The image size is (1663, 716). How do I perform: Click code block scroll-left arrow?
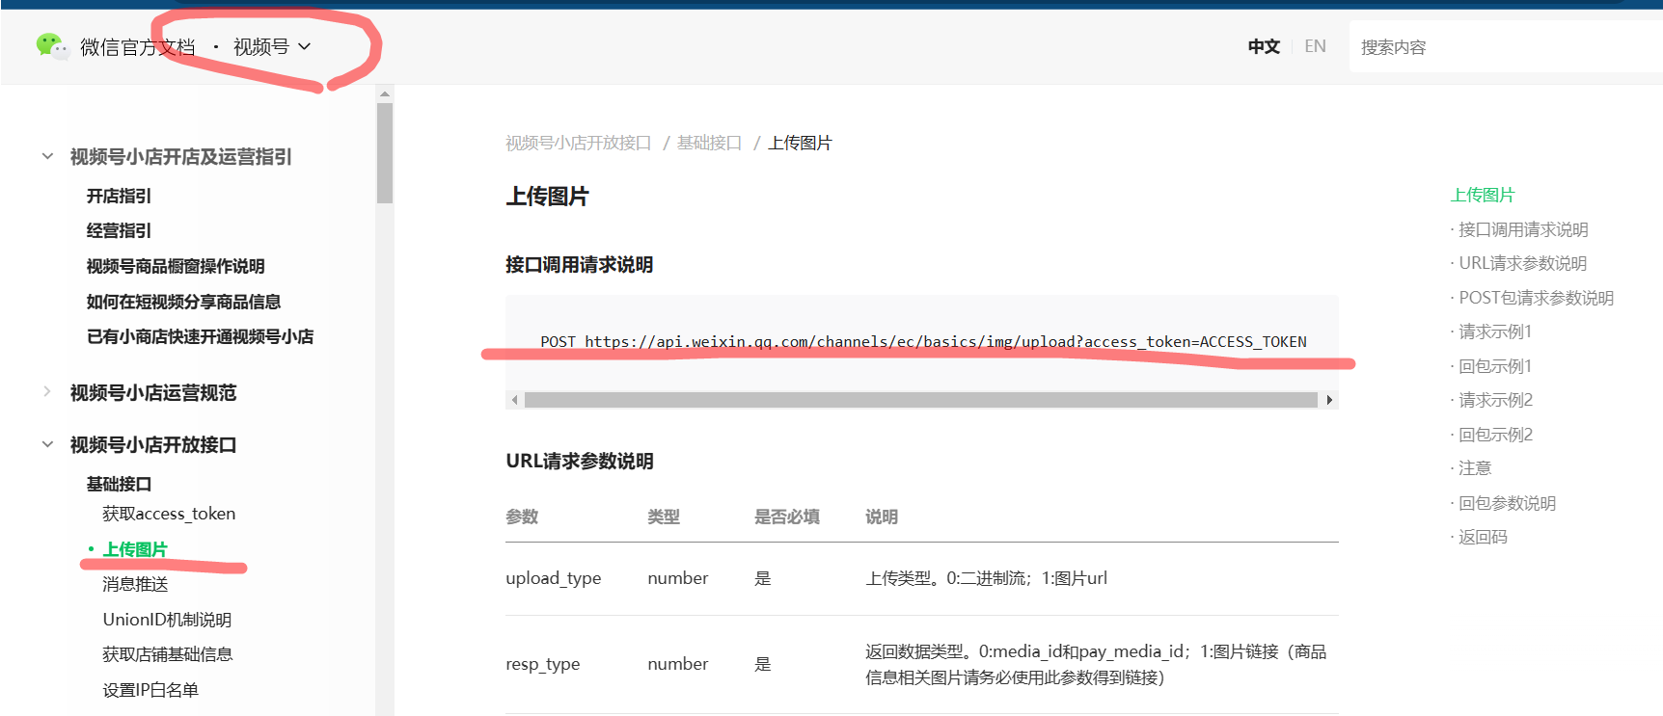tap(515, 400)
